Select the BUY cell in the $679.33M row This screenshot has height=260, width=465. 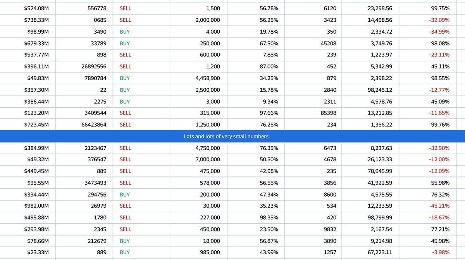click(x=125, y=43)
